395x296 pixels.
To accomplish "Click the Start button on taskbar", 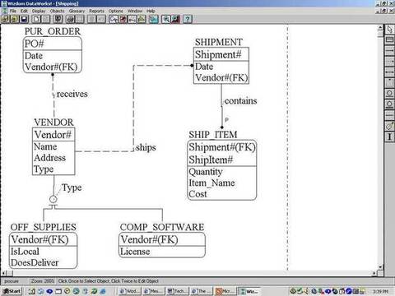I will (12, 291).
